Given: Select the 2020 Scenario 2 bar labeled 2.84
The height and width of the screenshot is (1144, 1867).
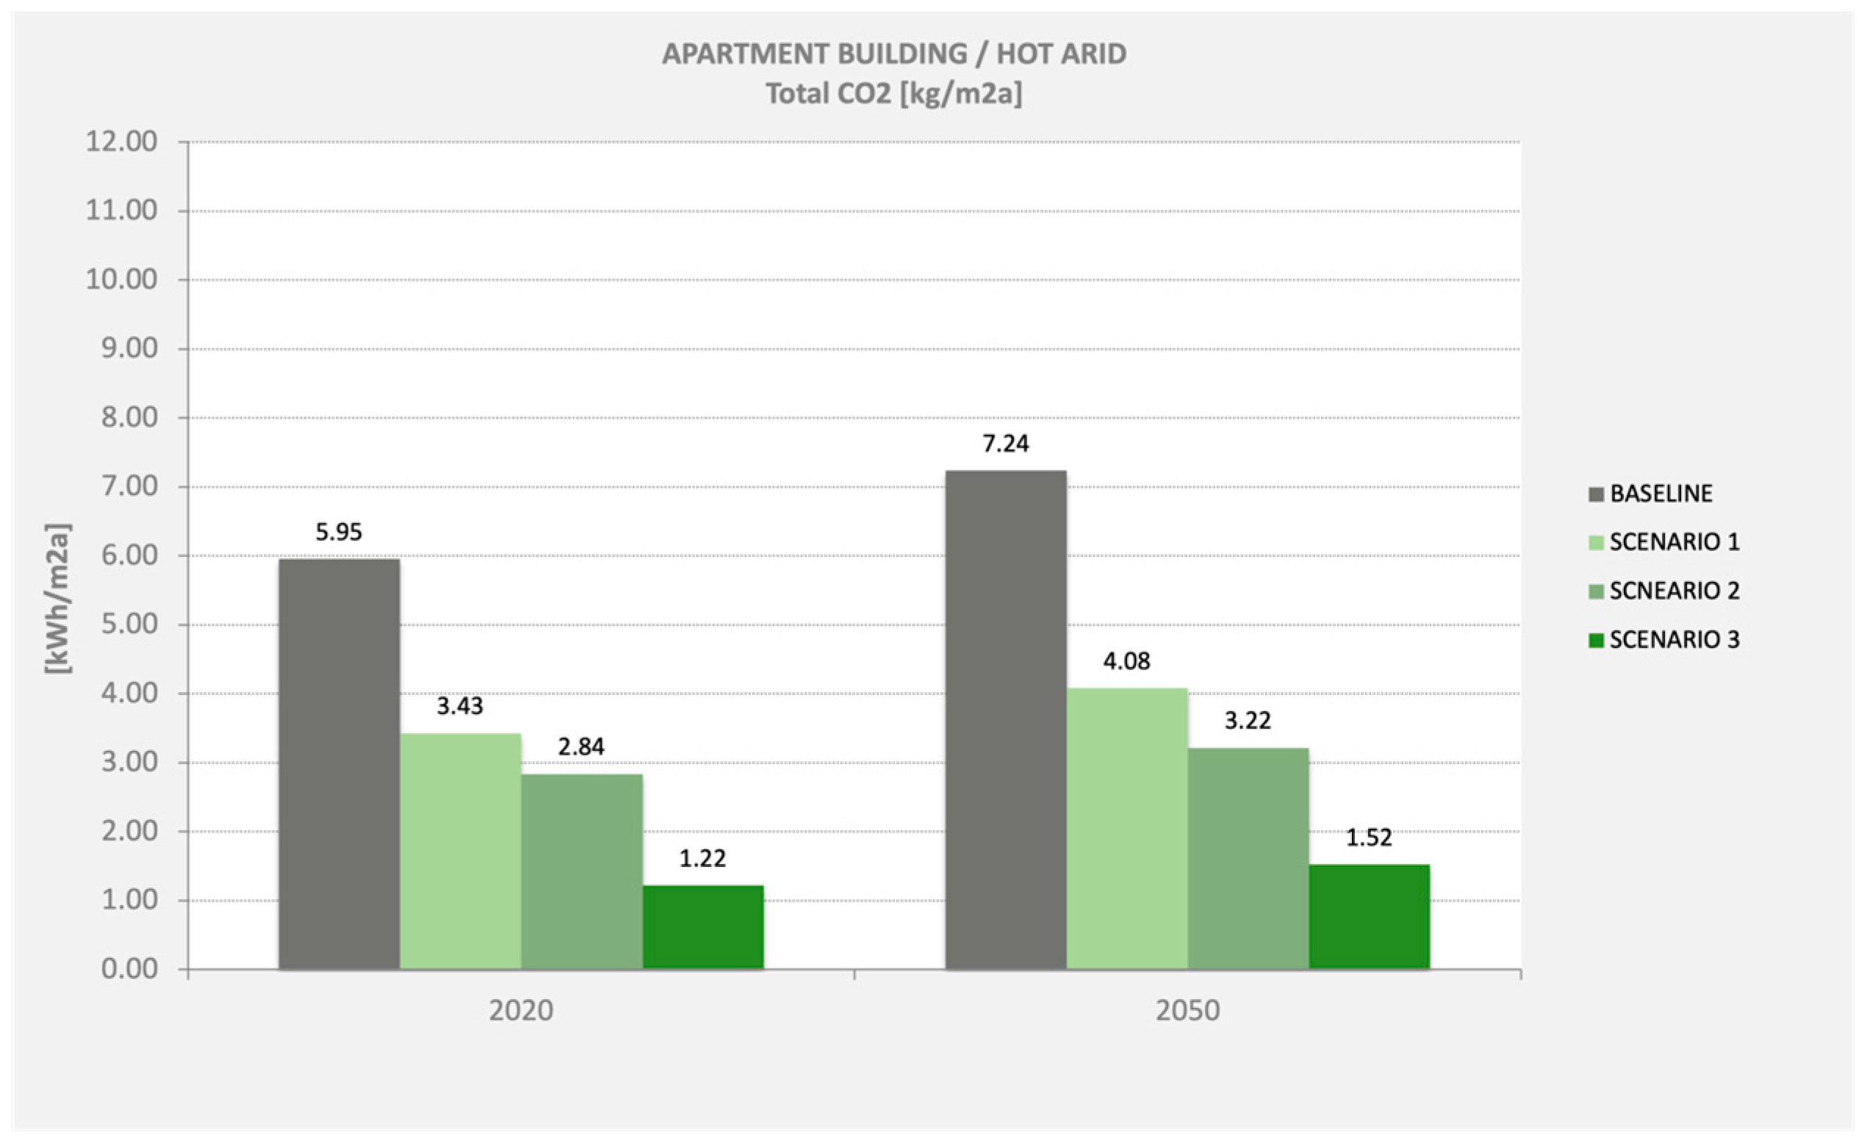Looking at the screenshot, I should [581, 871].
